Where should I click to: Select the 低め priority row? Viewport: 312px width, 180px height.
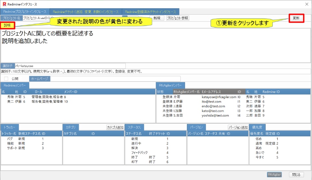[x=280, y=139]
